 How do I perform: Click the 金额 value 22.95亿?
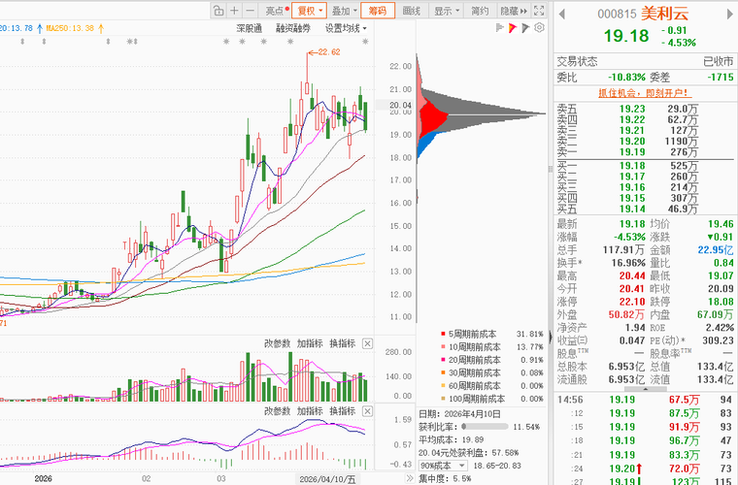[x=716, y=250]
